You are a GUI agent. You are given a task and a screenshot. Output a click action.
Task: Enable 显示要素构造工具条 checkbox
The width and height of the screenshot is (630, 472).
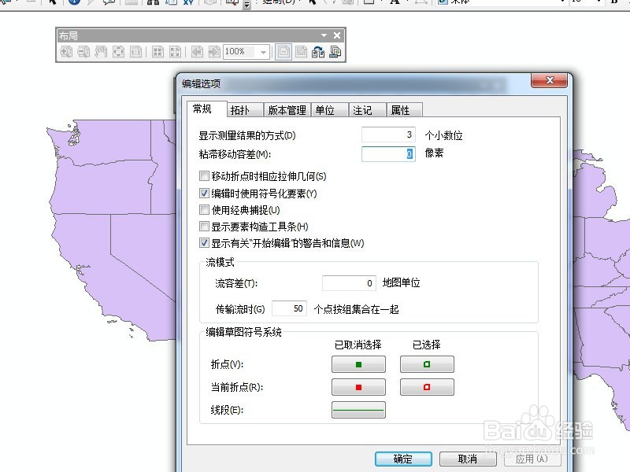tap(204, 227)
